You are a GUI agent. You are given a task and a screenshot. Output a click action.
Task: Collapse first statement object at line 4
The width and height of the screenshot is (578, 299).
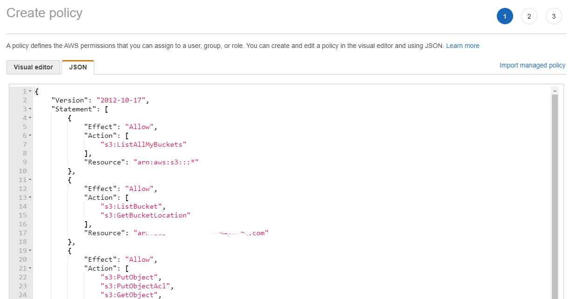(30, 118)
